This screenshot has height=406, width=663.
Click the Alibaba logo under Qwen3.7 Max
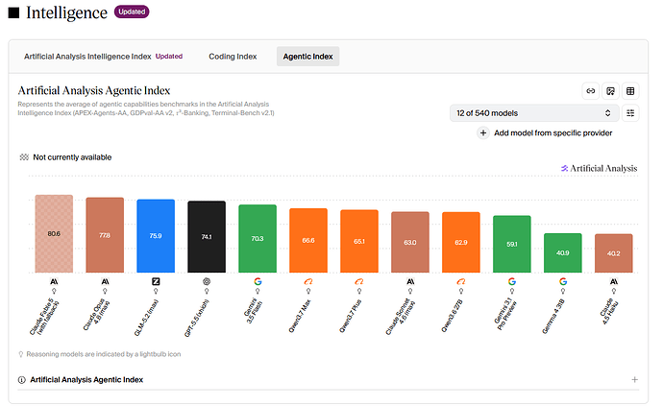point(308,281)
